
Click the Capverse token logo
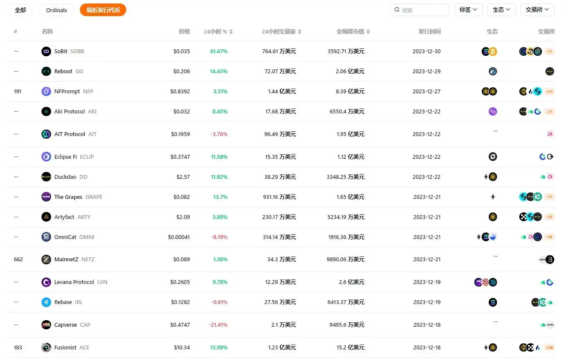click(46, 325)
